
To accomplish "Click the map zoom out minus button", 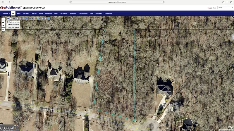I will pyautogui.click(x=3, y=25).
